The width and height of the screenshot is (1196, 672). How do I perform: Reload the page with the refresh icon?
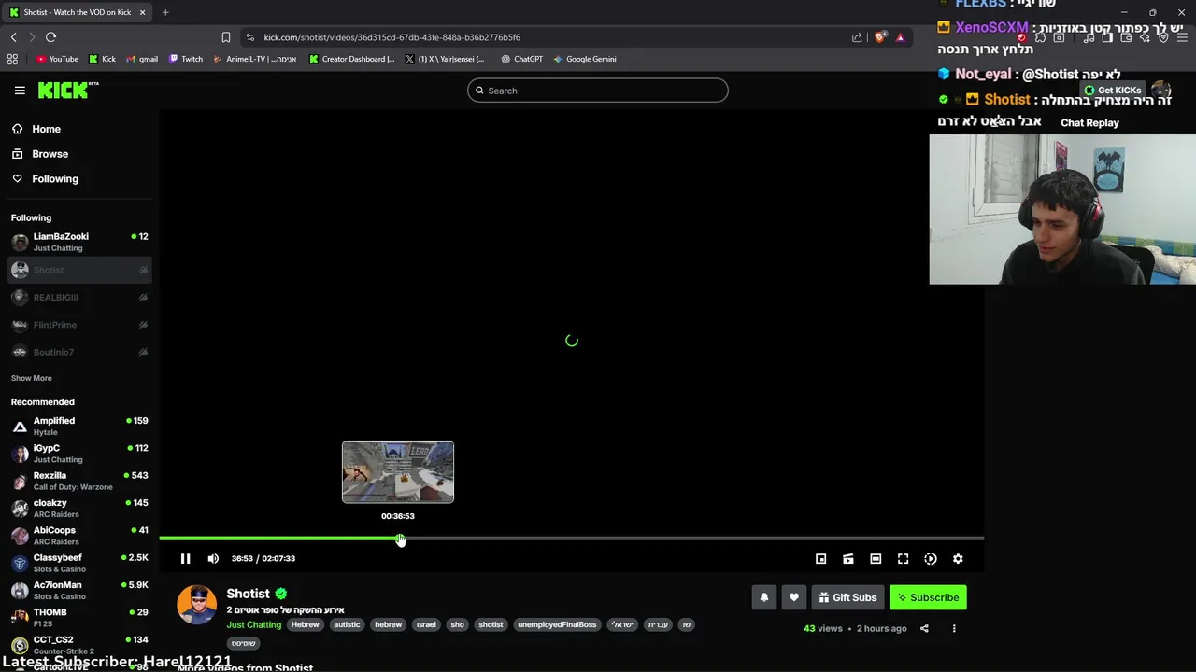50,37
